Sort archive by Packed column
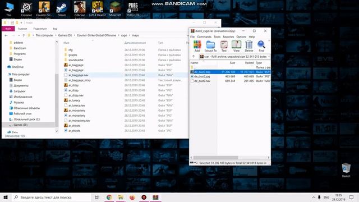Screen dimensions: 359x202 [x=249, y=63]
